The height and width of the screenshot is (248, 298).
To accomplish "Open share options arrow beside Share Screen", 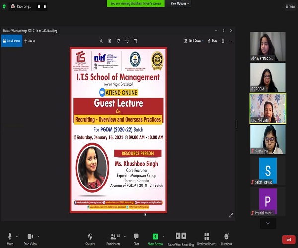I will 163,237.
